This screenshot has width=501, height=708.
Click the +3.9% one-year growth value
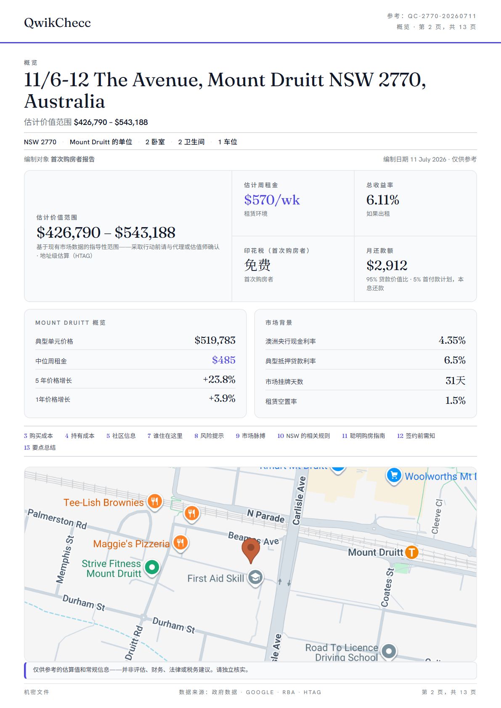coord(222,398)
